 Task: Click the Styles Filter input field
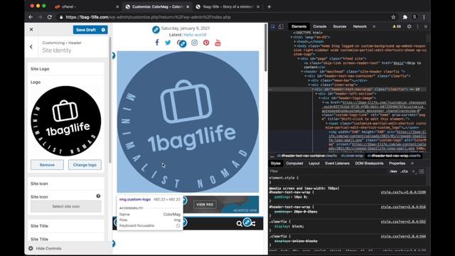click(x=328, y=171)
